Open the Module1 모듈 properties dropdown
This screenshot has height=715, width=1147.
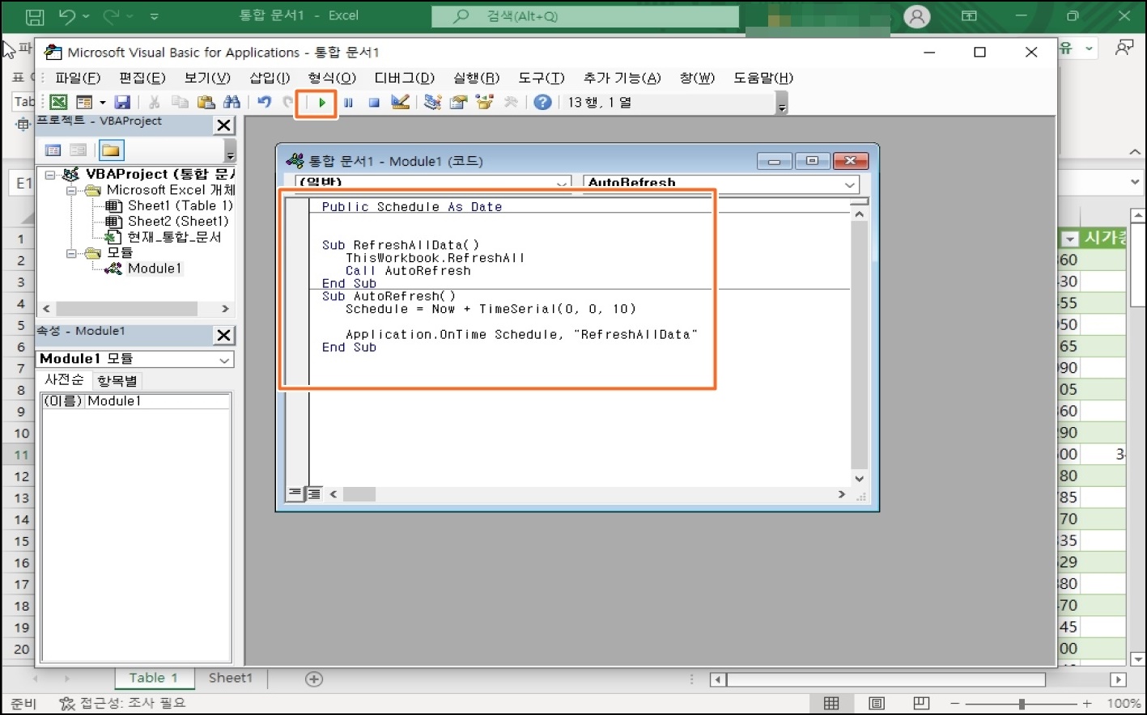pyautogui.click(x=224, y=360)
